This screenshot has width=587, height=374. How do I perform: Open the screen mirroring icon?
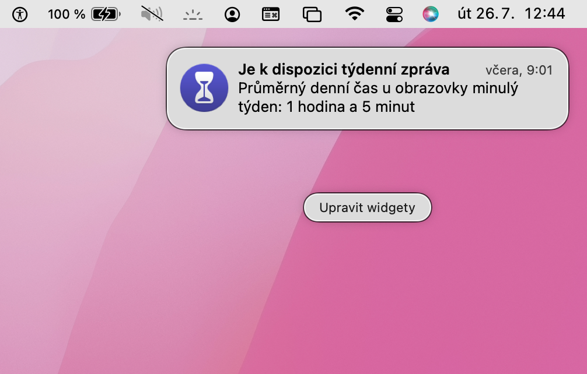[312, 15]
